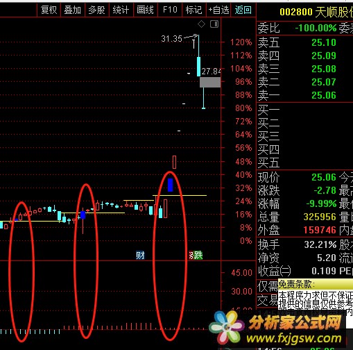
Task: Click the 卖一 price 25.06
Action: tap(324, 95)
